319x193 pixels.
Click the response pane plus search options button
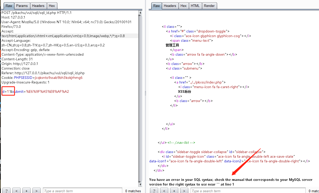(174, 191)
